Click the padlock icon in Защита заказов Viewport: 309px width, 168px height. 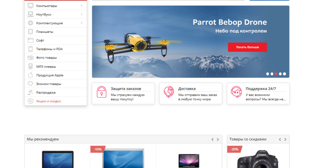coord(102,92)
